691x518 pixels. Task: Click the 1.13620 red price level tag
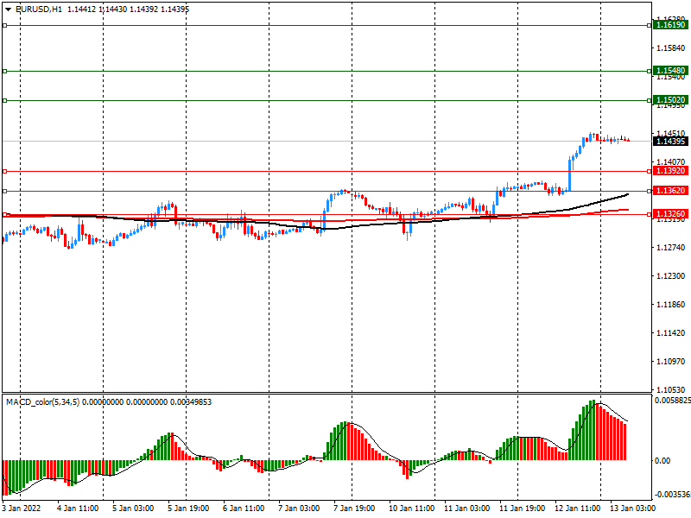click(x=670, y=191)
